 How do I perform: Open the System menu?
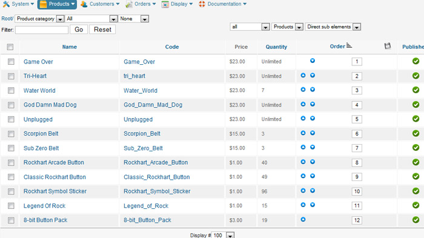[x=18, y=4]
